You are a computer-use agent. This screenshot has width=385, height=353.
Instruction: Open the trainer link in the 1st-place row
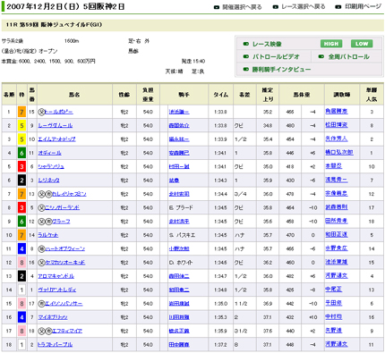tap(337, 112)
